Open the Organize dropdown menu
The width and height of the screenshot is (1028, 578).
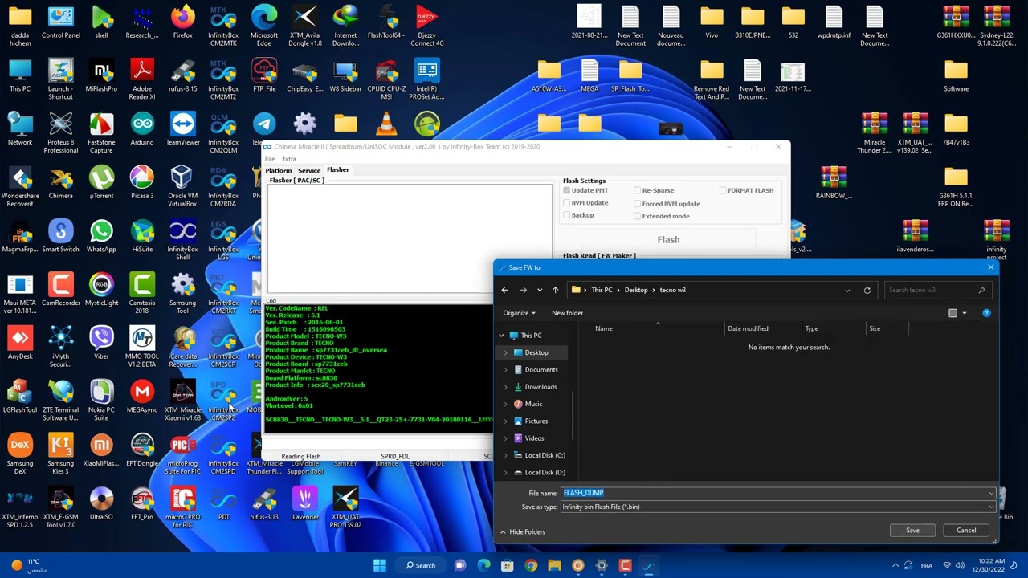tap(519, 313)
